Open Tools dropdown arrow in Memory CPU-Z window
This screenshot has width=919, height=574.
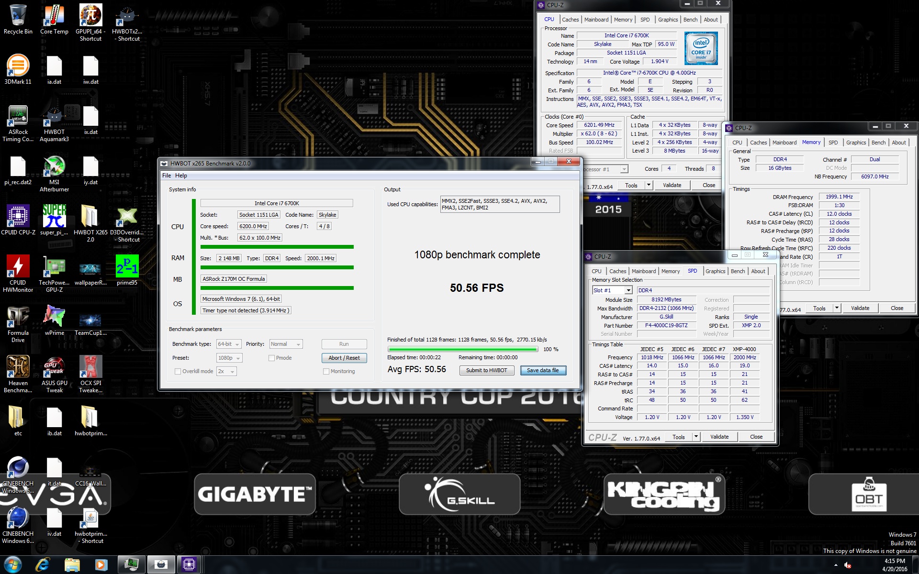coord(837,308)
